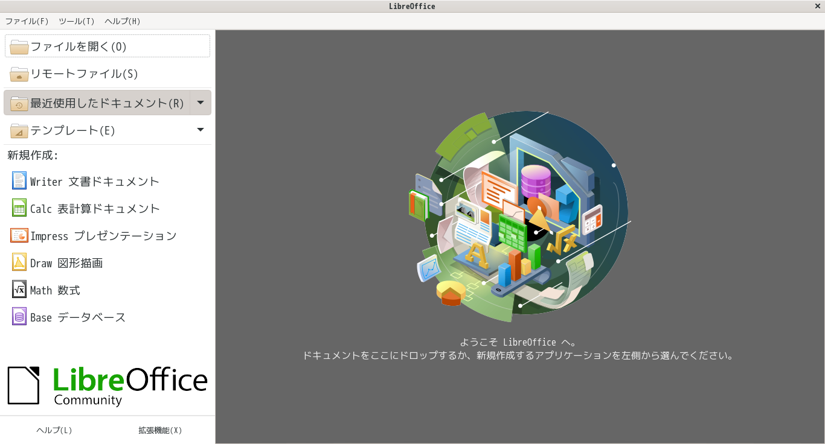825x444 pixels.
Task: Click the ヘルプ(L) button at bottom
Action: pos(54,430)
